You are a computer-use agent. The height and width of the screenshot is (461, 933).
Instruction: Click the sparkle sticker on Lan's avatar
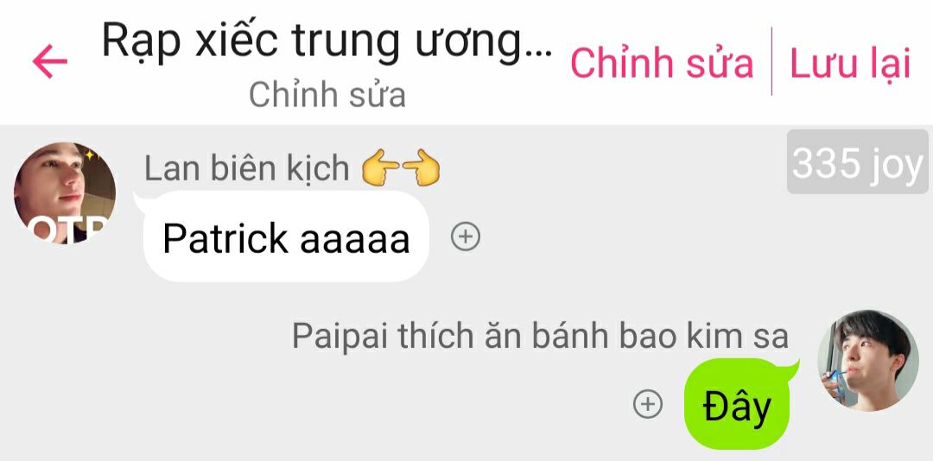pos(91,156)
